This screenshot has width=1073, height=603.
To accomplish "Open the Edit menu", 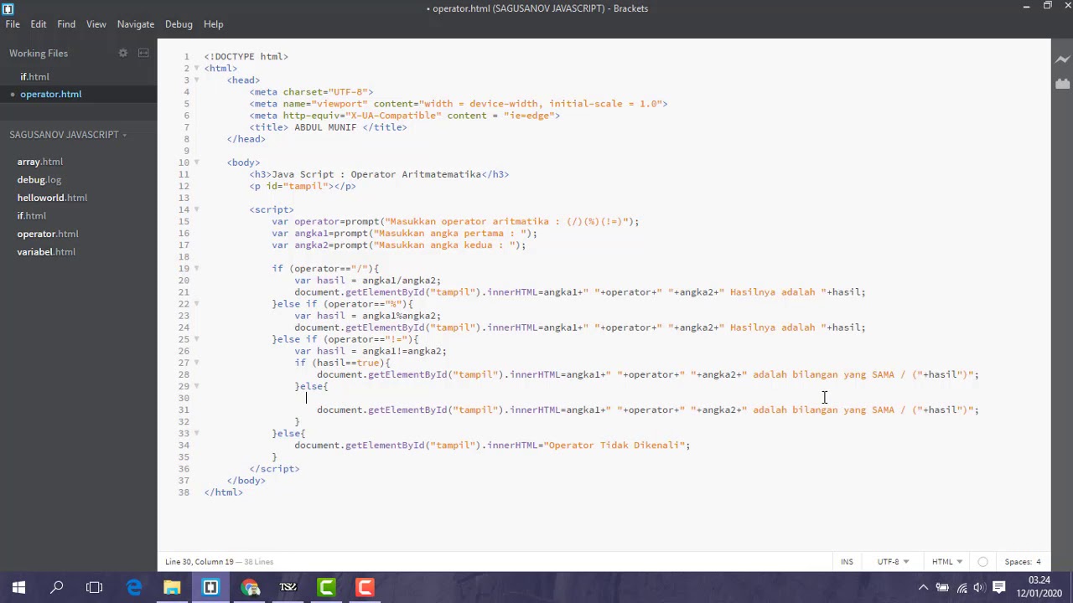I will point(39,24).
